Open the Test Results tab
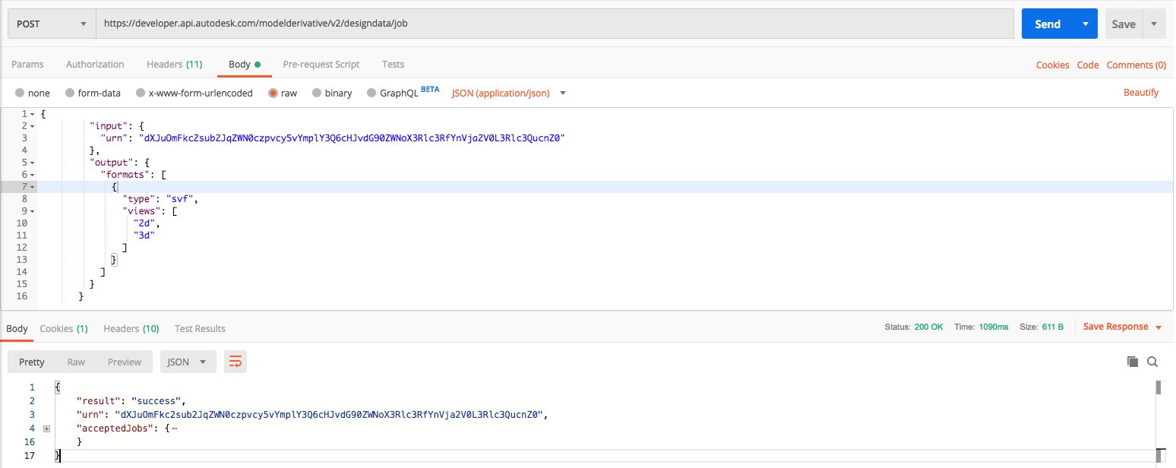The image size is (1176, 468). tap(200, 328)
